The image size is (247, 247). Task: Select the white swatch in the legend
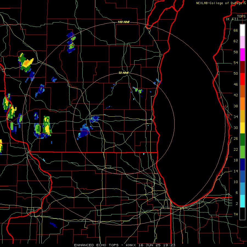242,30
